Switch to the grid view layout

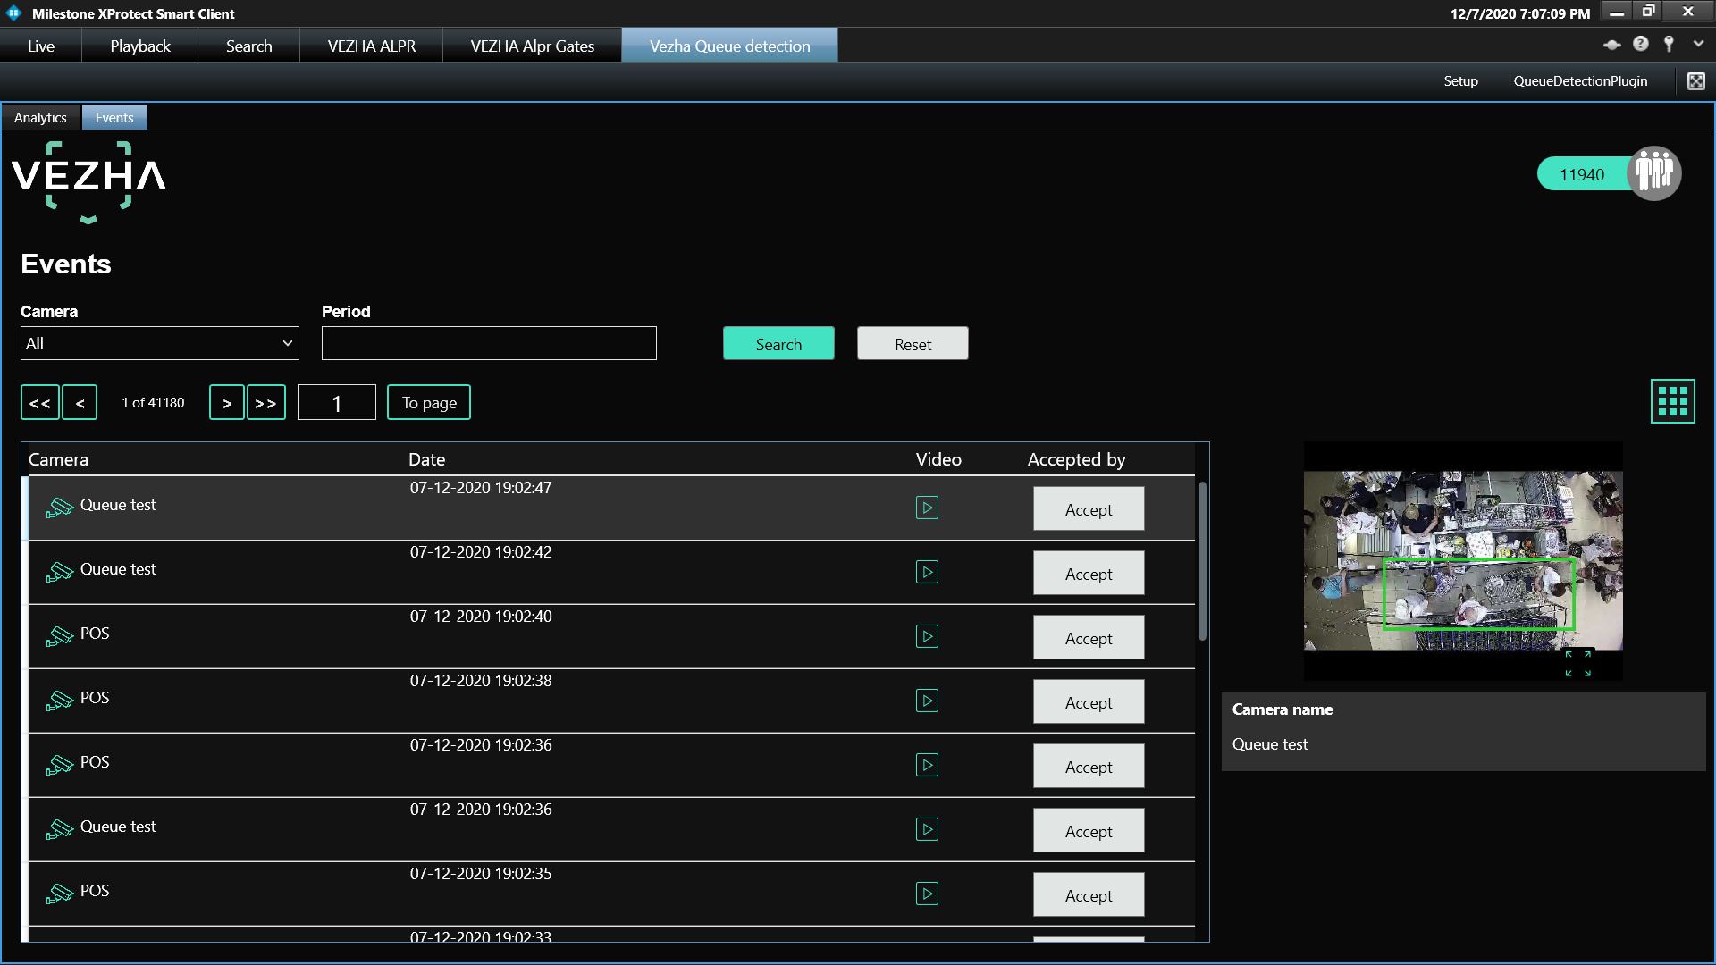(x=1672, y=401)
